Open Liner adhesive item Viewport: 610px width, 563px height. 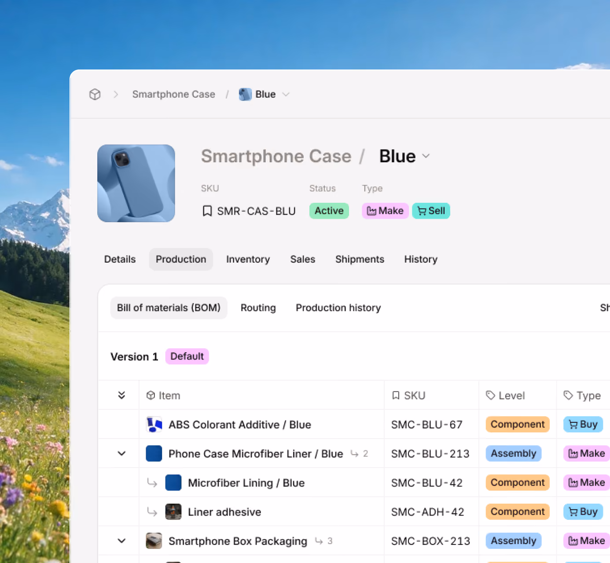coord(224,512)
